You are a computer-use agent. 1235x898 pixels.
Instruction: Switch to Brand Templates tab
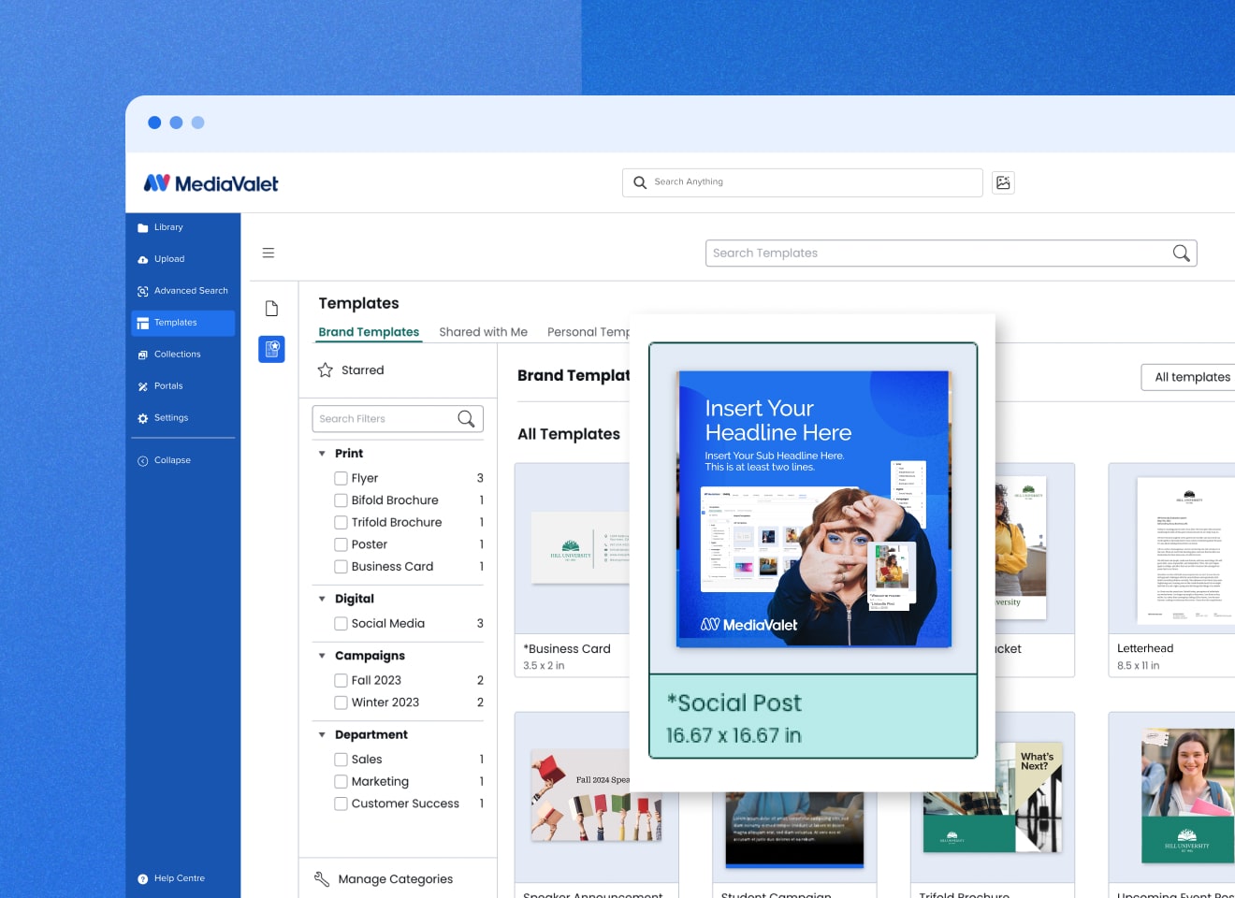point(369,332)
